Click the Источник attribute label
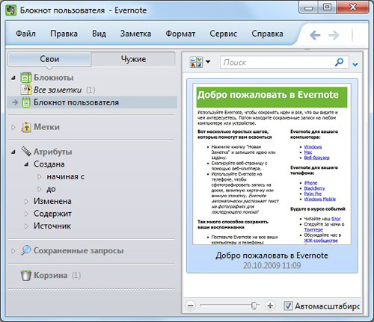Image resolution: width=374 pixels, height=322 pixels. [52, 226]
